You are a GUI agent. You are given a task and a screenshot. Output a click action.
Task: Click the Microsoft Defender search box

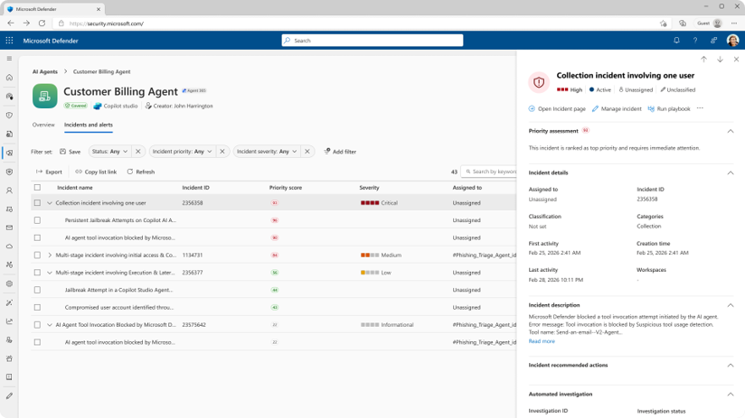(x=372, y=41)
